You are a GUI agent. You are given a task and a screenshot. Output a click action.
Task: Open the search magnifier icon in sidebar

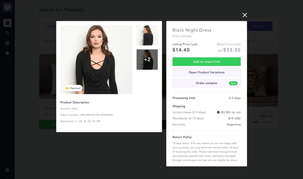7,33
